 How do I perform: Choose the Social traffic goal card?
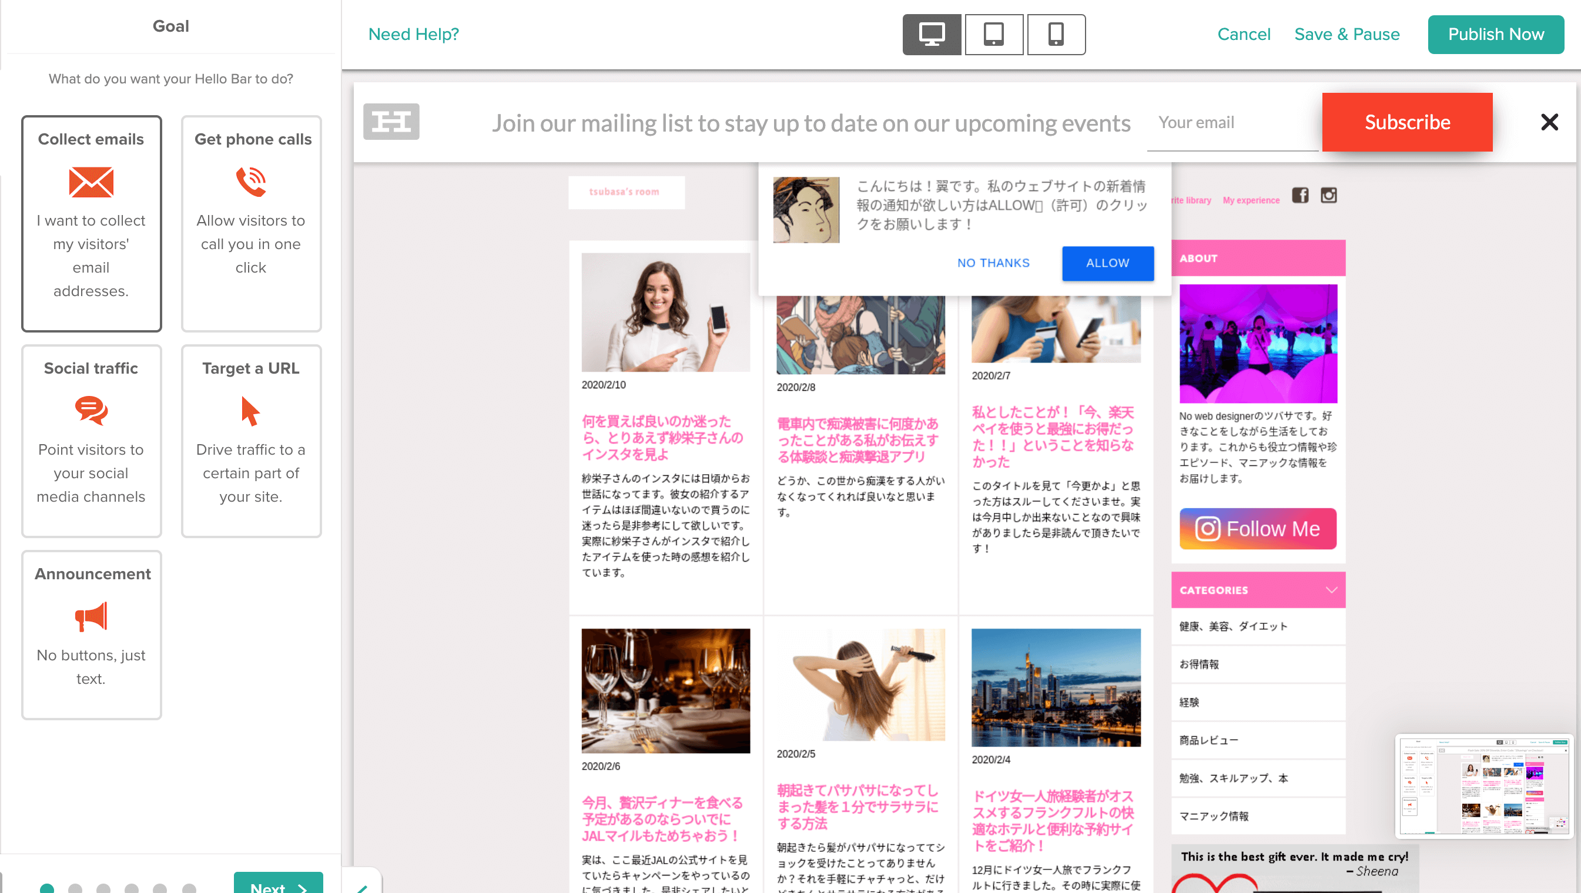click(92, 441)
